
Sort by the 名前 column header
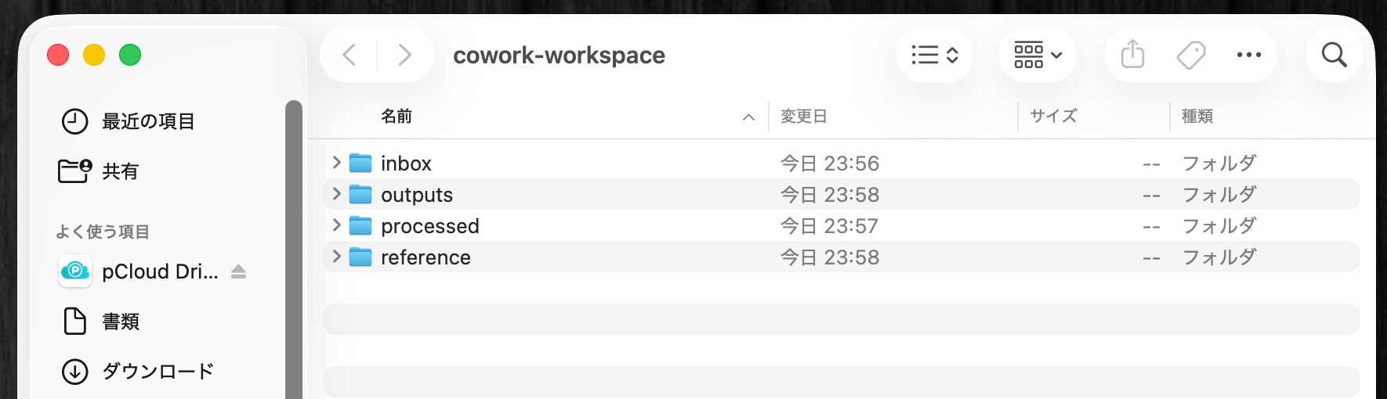pyautogui.click(x=397, y=117)
